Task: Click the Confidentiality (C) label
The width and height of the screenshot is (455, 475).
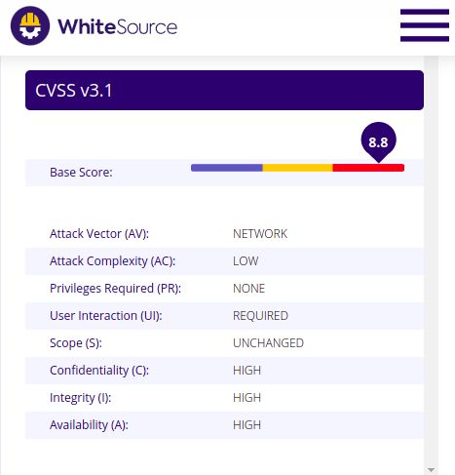Action: click(x=99, y=371)
